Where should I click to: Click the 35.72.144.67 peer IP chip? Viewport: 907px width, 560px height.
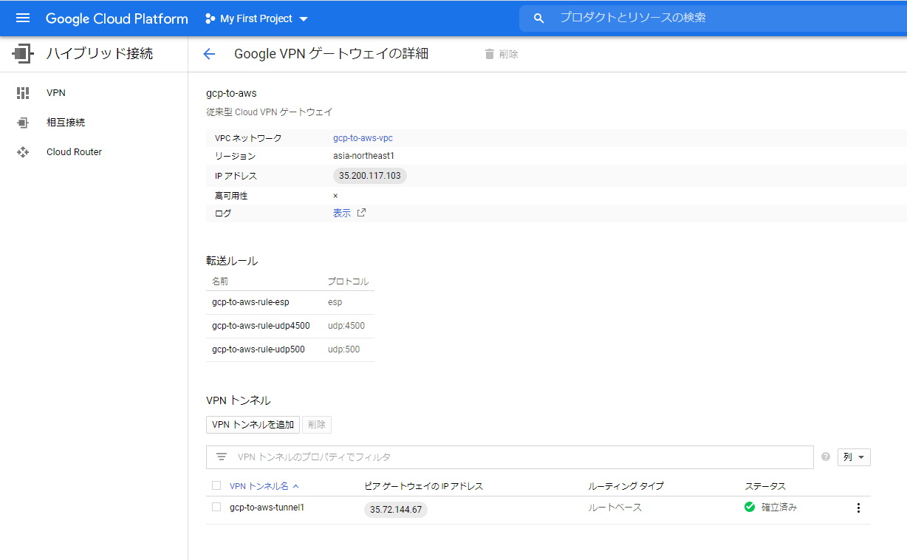coord(396,510)
